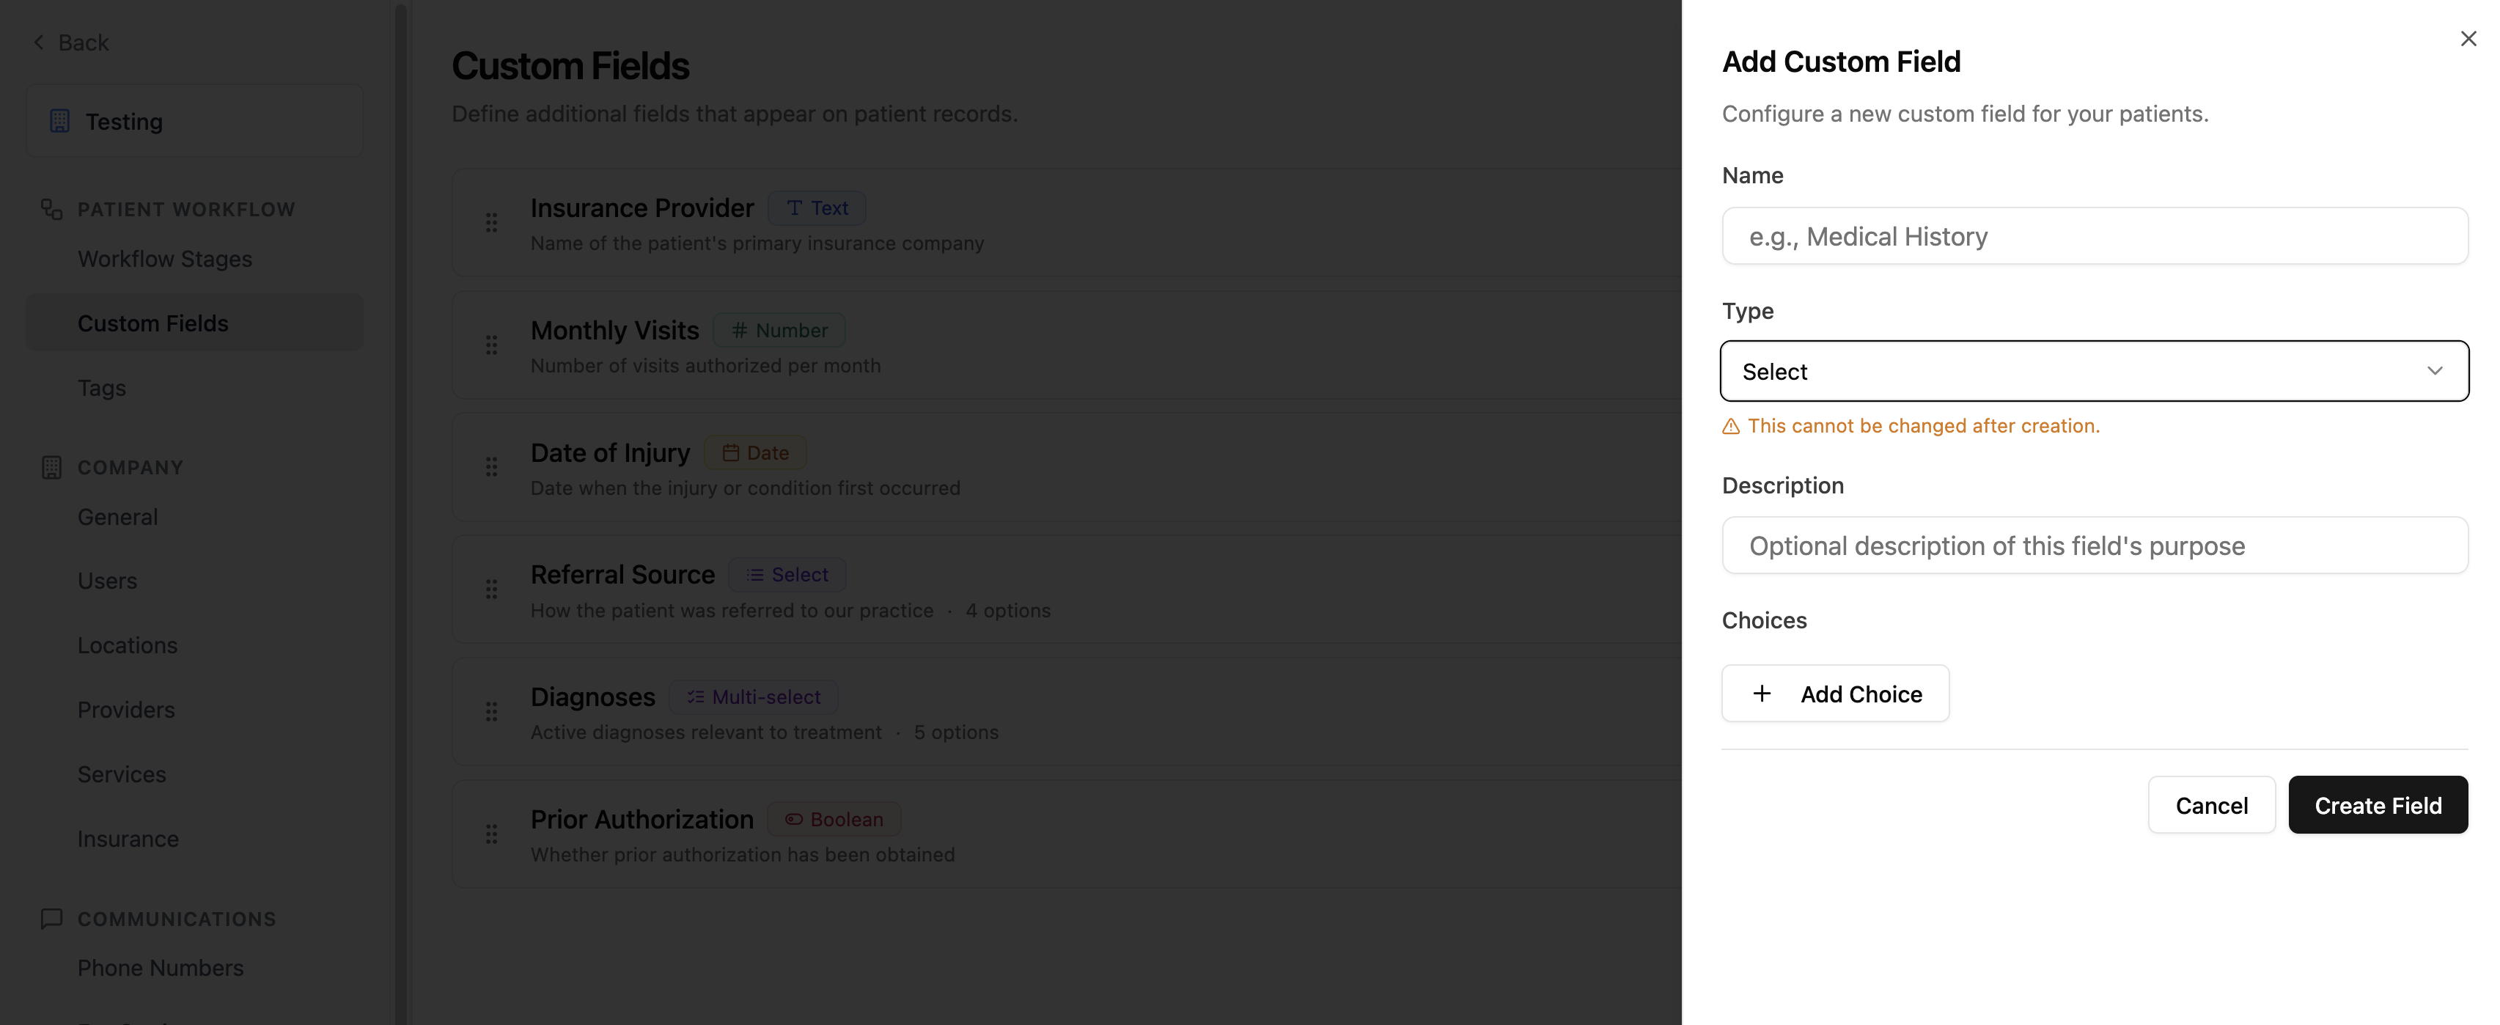Click the warning icon beside cannot be changed
Viewport: 2500px width, 1025px height.
1730,426
